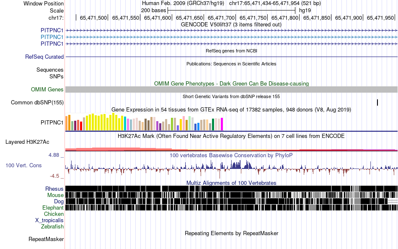
Task: Open the GTEx Gene Expression track title
Action: point(231,110)
